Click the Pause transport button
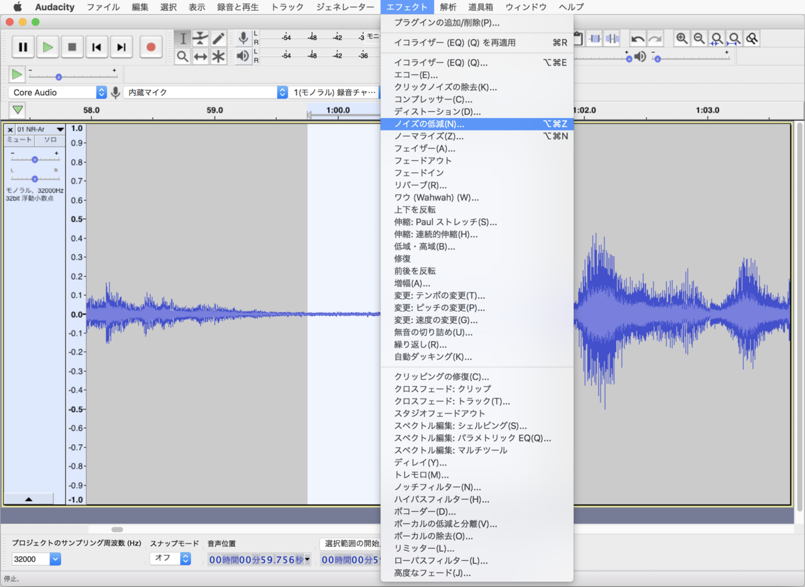Image resolution: width=805 pixels, height=587 pixels. coord(23,47)
